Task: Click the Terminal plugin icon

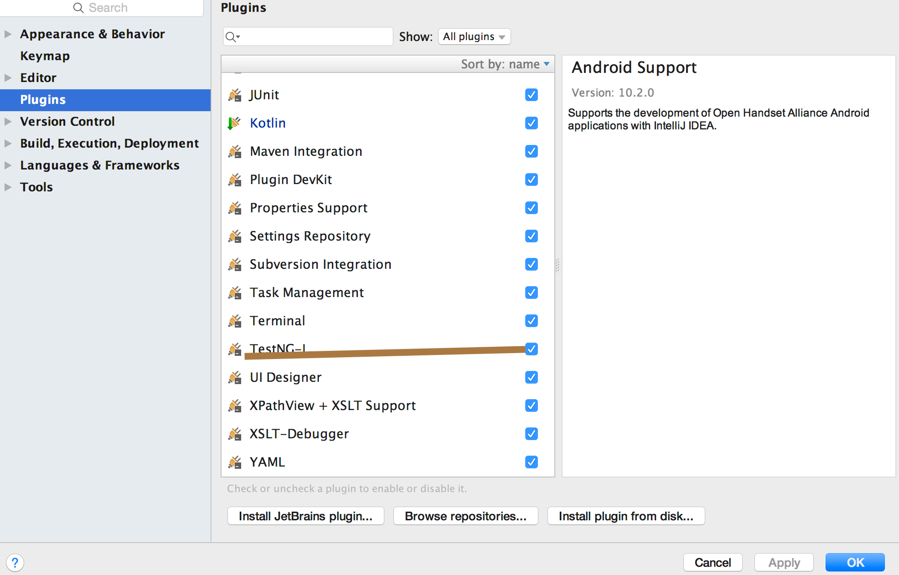Action: click(x=235, y=321)
